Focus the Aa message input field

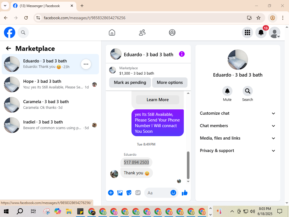coord(158,193)
